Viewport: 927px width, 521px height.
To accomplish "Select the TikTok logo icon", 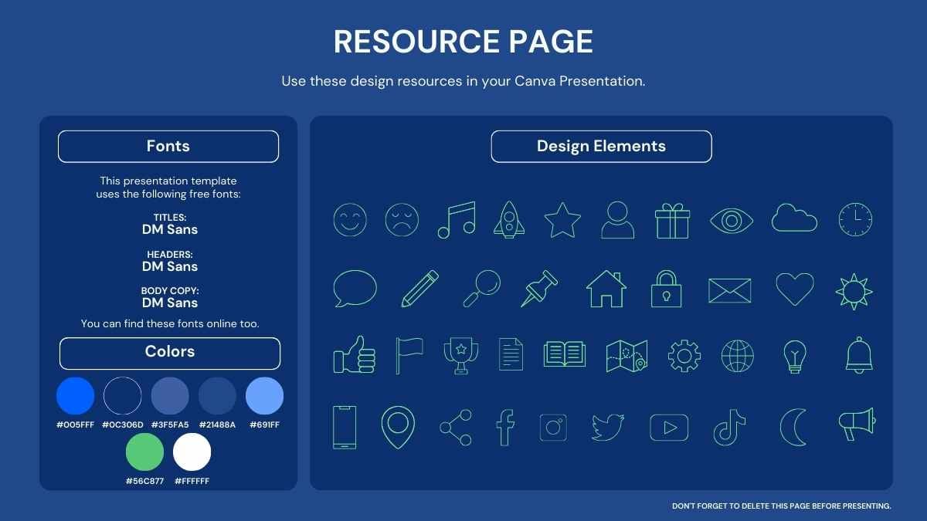I will click(729, 428).
